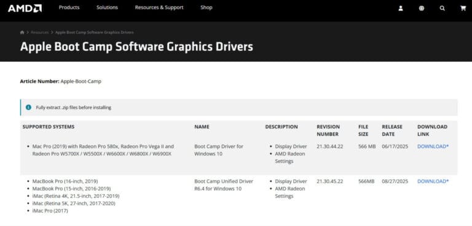
Task: Open the Products menu
Action: click(x=69, y=7)
